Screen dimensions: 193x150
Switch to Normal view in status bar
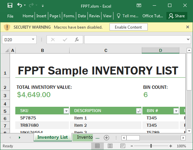[x=97, y=146]
